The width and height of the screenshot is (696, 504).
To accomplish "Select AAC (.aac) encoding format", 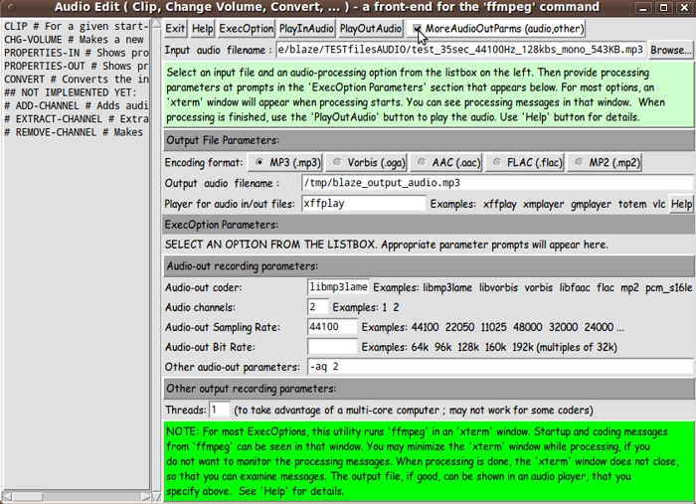I will point(446,163).
